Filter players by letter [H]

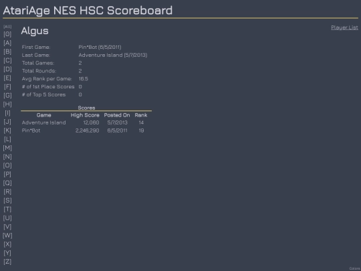point(7,104)
